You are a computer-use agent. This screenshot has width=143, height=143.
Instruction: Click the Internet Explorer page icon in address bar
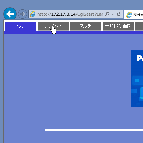(x=33, y=14)
